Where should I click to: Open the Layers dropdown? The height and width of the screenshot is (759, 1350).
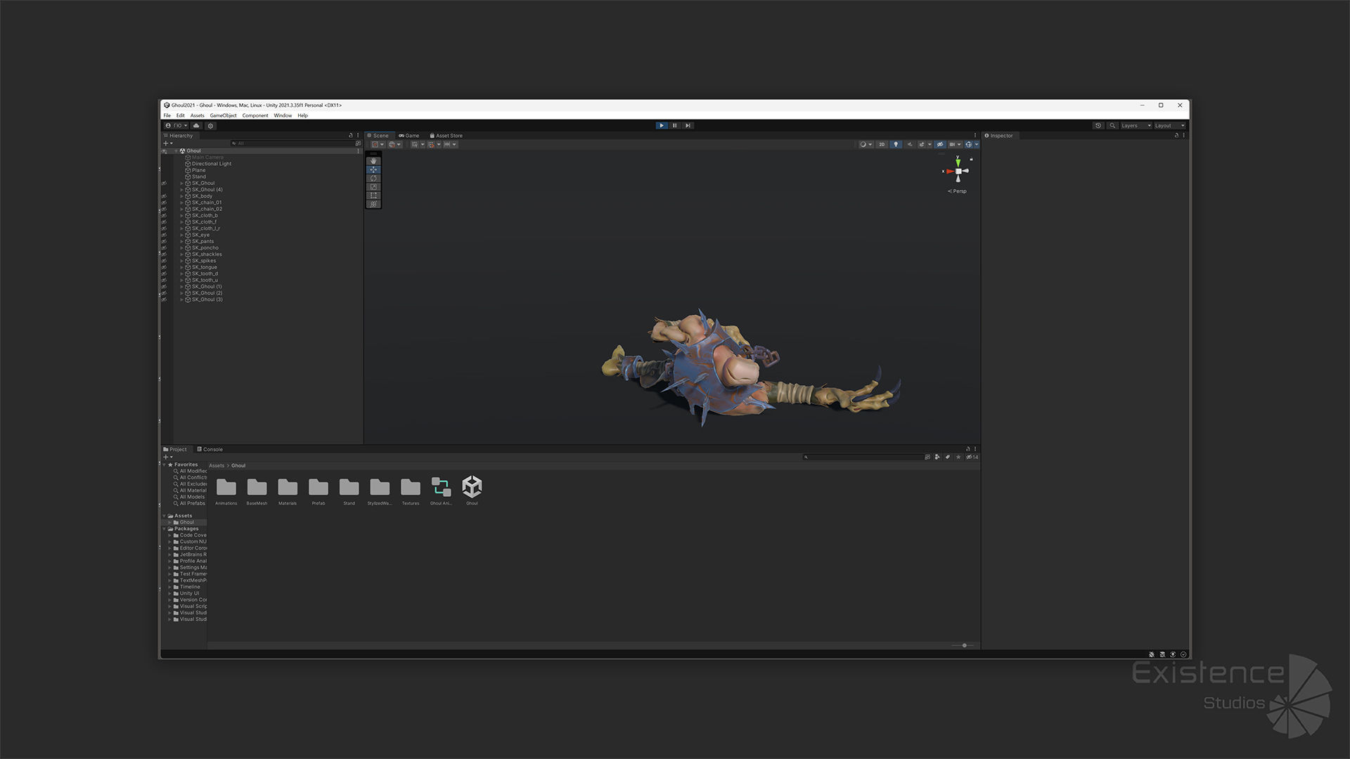(x=1136, y=126)
